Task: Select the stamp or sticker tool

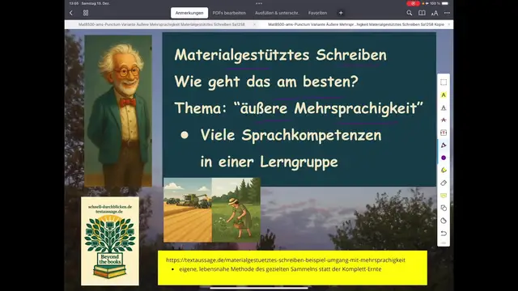Action: tap(444, 221)
